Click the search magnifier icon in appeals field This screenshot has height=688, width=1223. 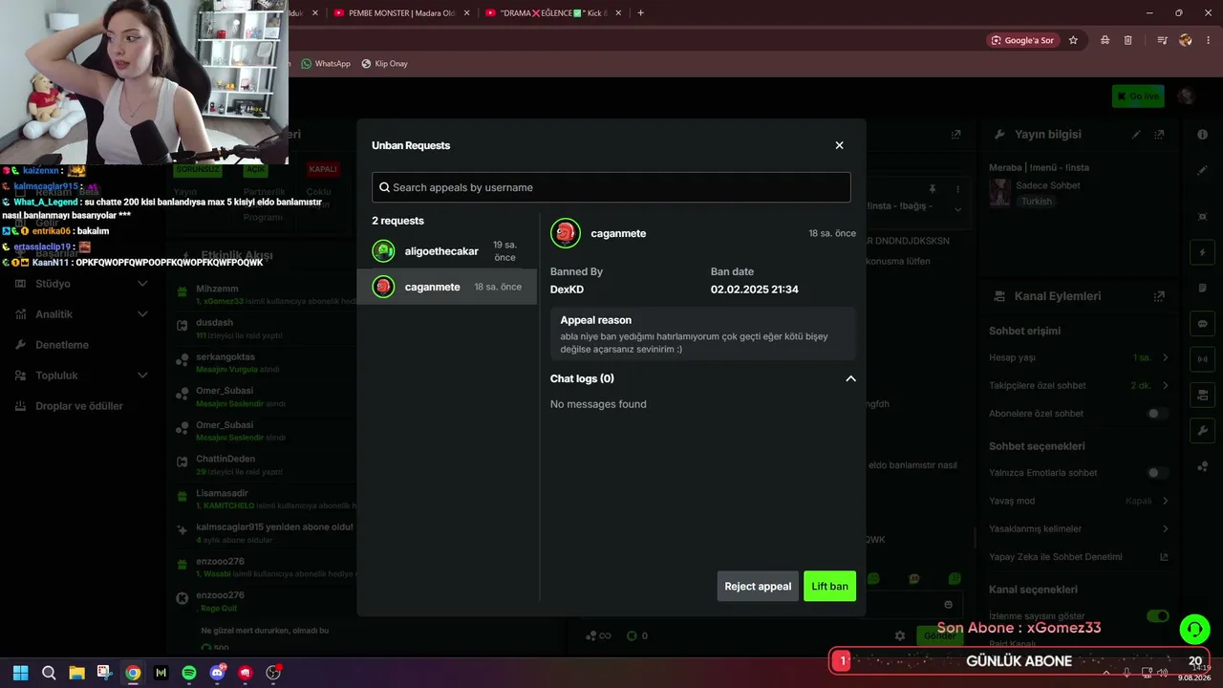[x=384, y=187]
